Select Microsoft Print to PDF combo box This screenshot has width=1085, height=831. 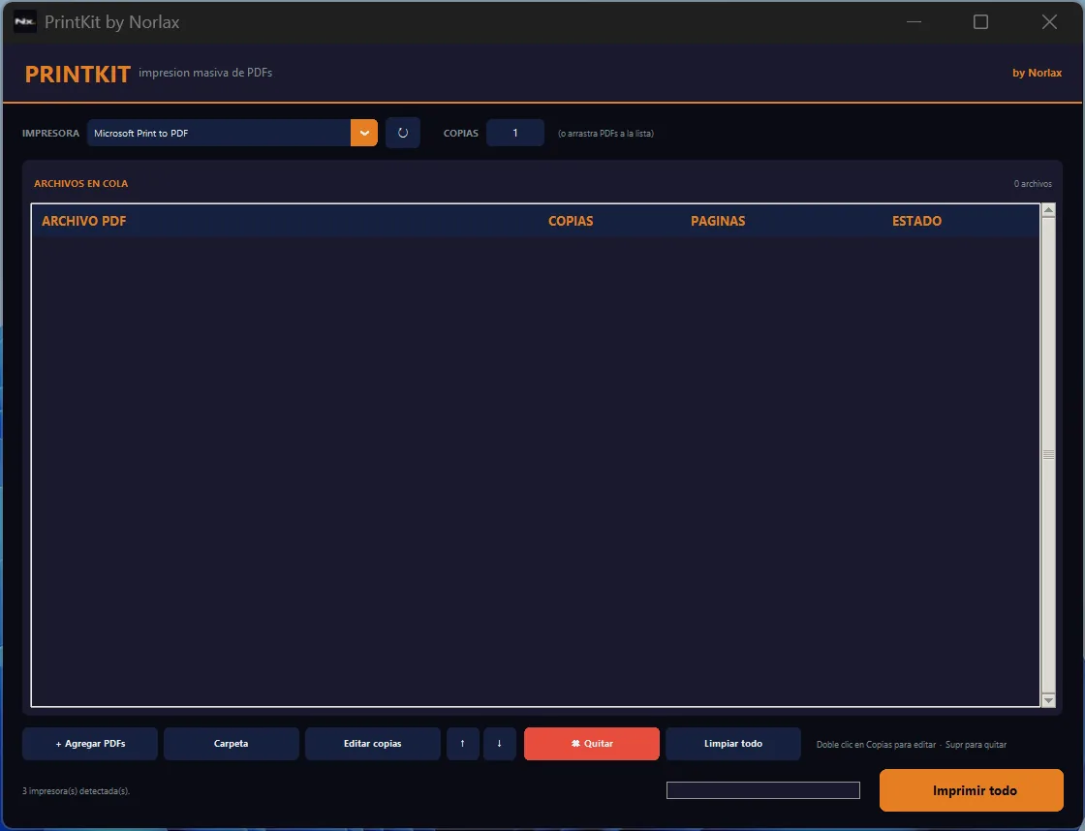[x=232, y=133]
